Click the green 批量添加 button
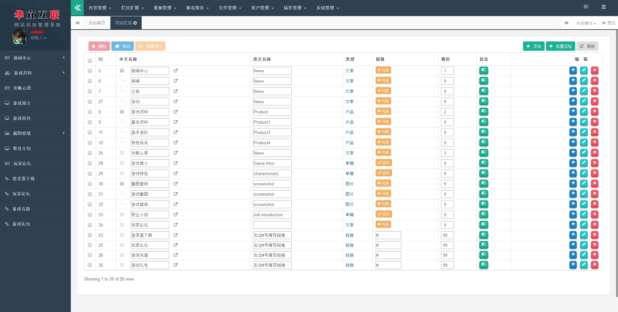The image size is (618, 312). coord(560,46)
